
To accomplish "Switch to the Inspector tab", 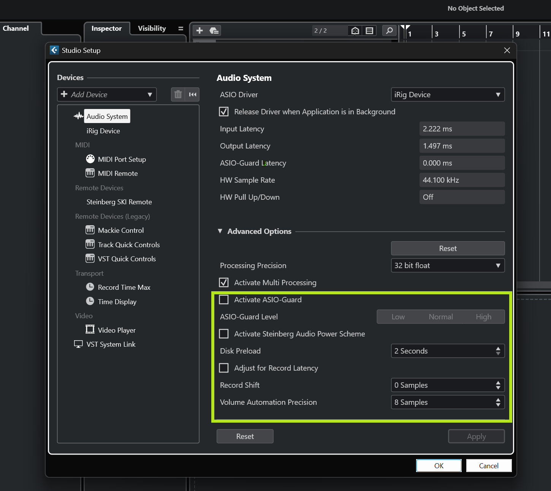I will point(106,28).
